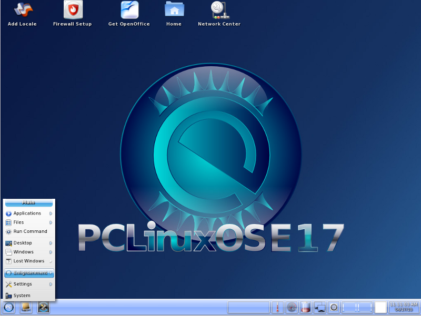The width and height of the screenshot is (421, 316).
Task: Click the System entry in the Main menu
Action: [x=22, y=295]
